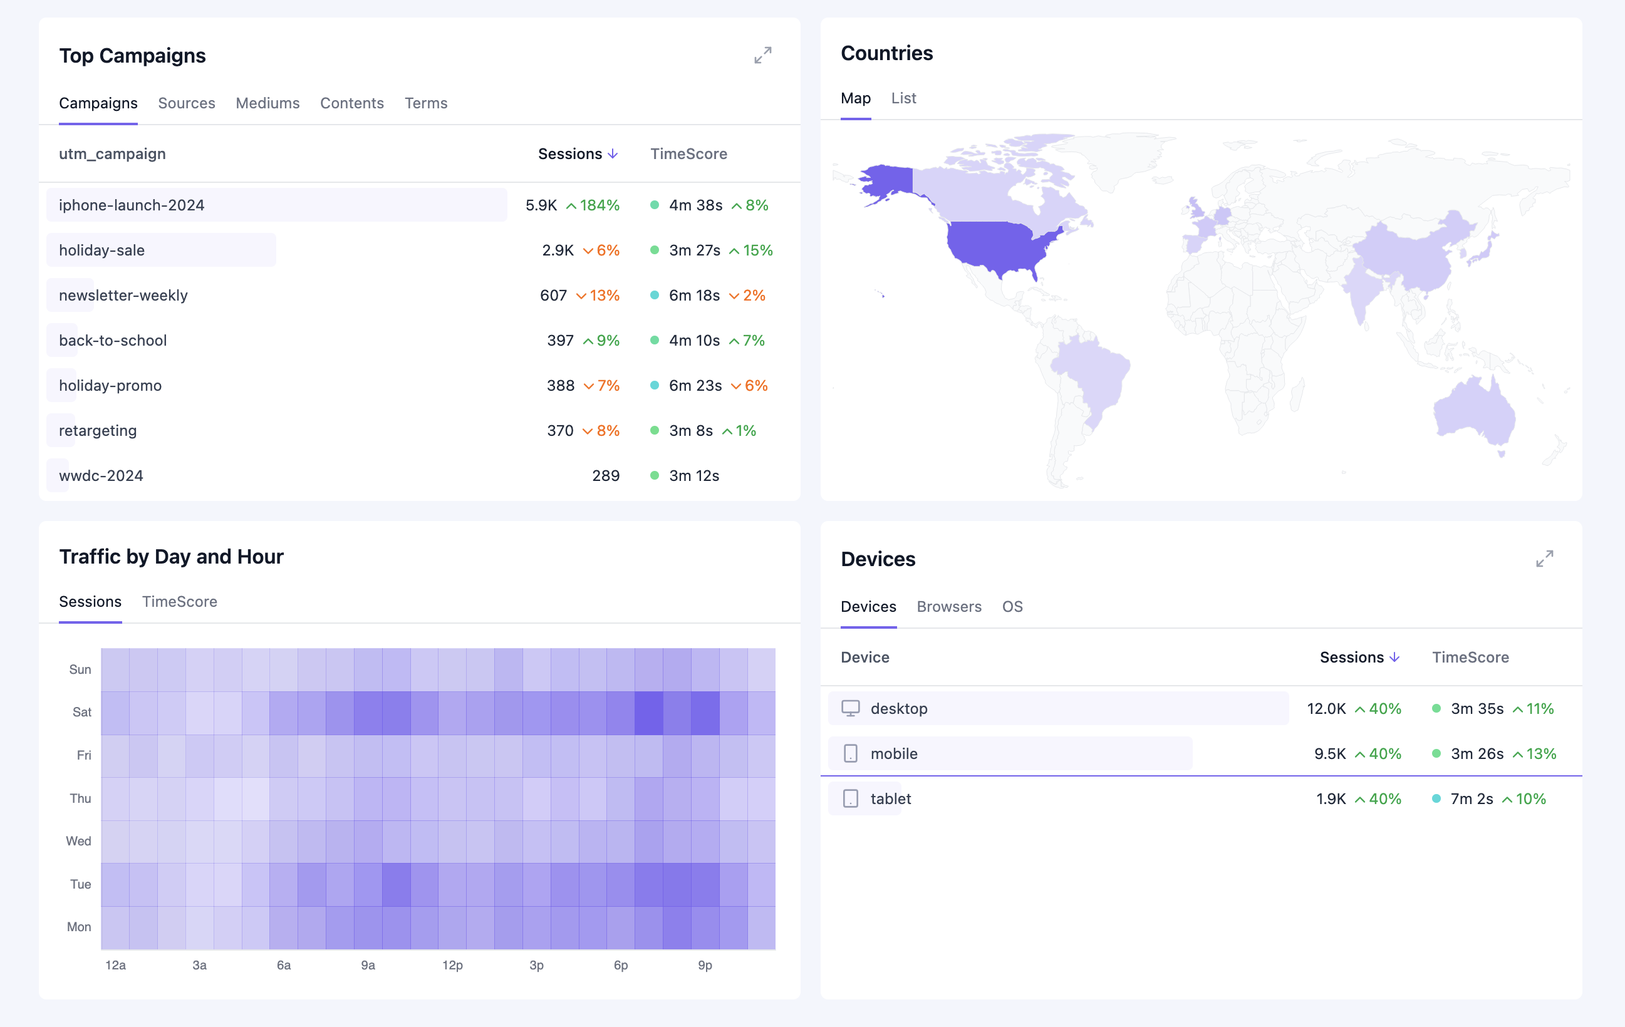1625x1027 pixels.
Task: Select the Campaigns tab
Action: pyautogui.click(x=98, y=103)
